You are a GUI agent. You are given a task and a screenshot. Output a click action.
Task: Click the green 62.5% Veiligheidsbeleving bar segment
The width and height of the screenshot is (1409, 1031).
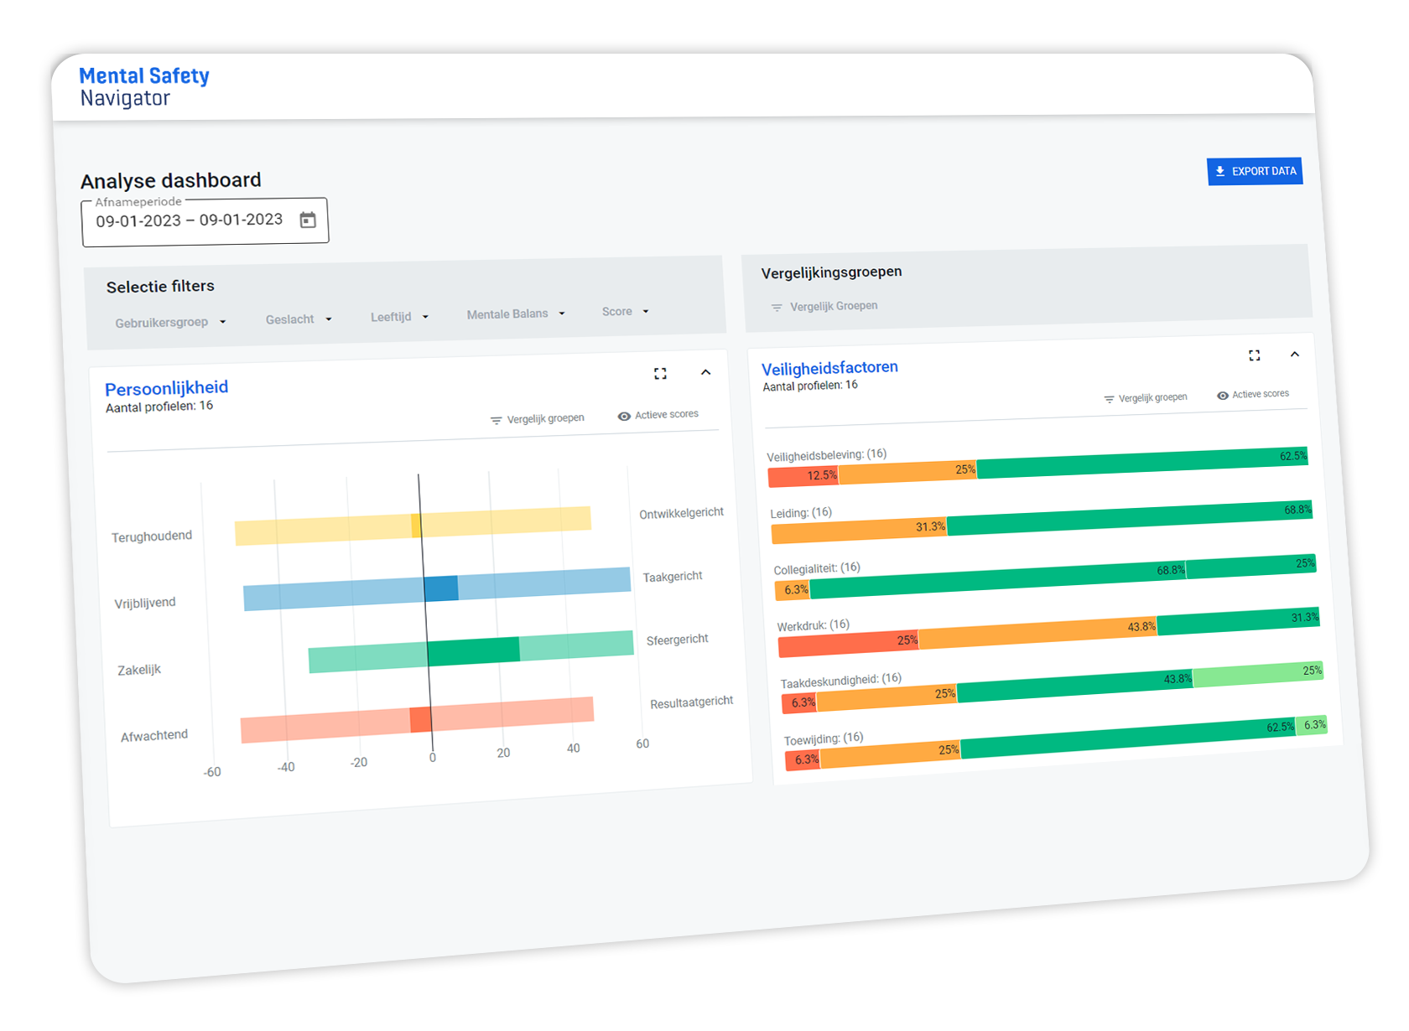(1141, 463)
